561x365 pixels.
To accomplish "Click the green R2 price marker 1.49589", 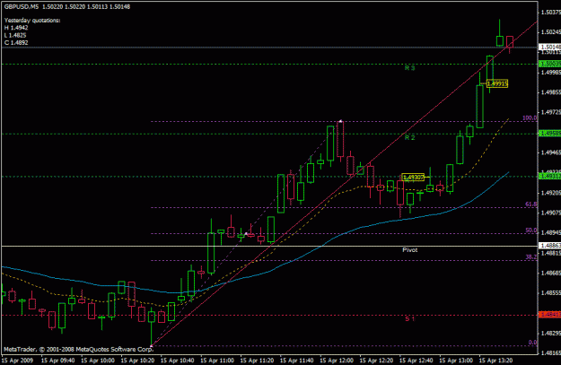I will [x=550, y=134].
